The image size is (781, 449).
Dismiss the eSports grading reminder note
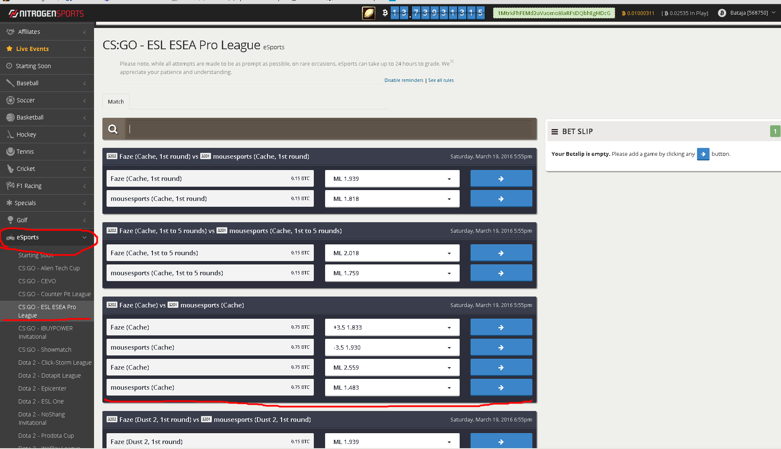point(452,61)
